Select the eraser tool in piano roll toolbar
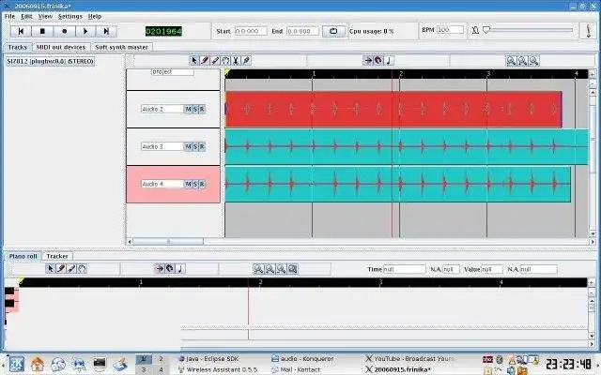 [x=71, y=269]
